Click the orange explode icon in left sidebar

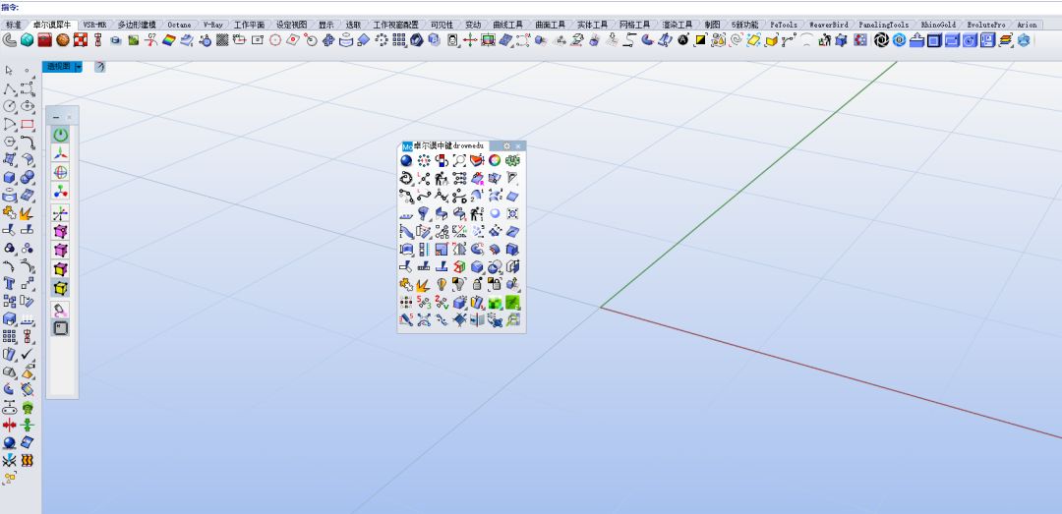28,212
